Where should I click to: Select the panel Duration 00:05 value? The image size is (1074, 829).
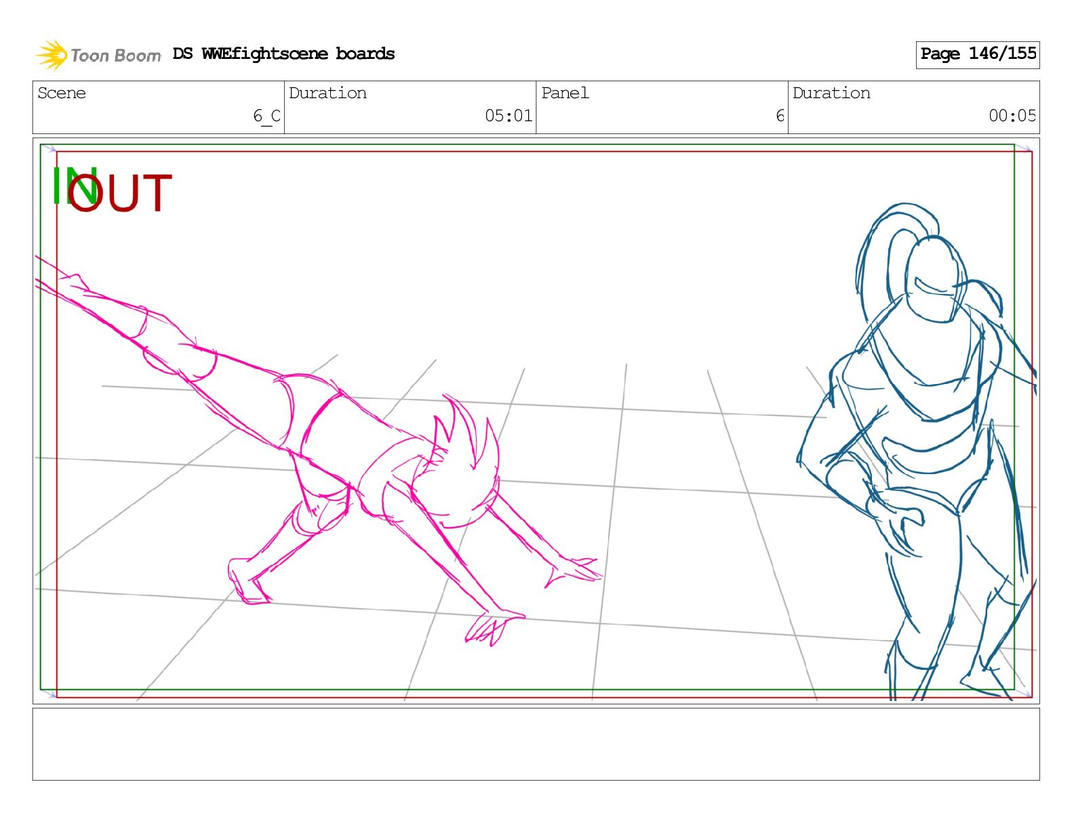pos(1012,116)
